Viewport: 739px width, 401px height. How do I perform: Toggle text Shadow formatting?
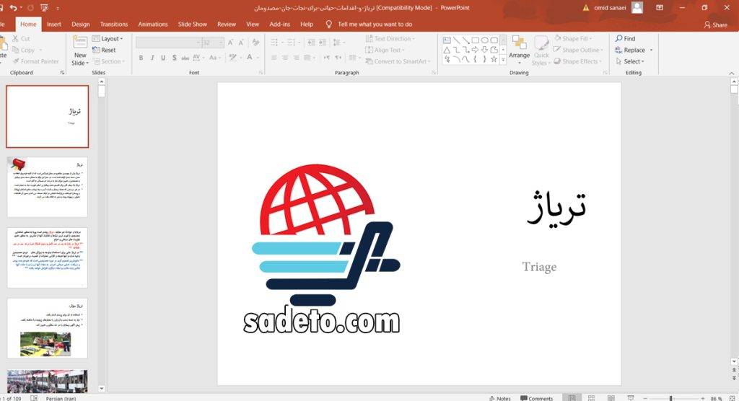point(174,58)
